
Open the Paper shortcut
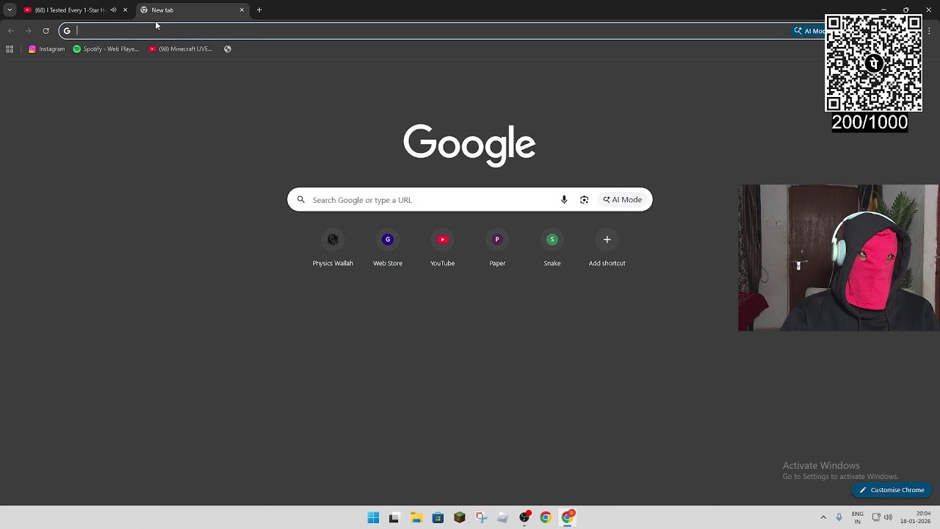coord(497,248)
